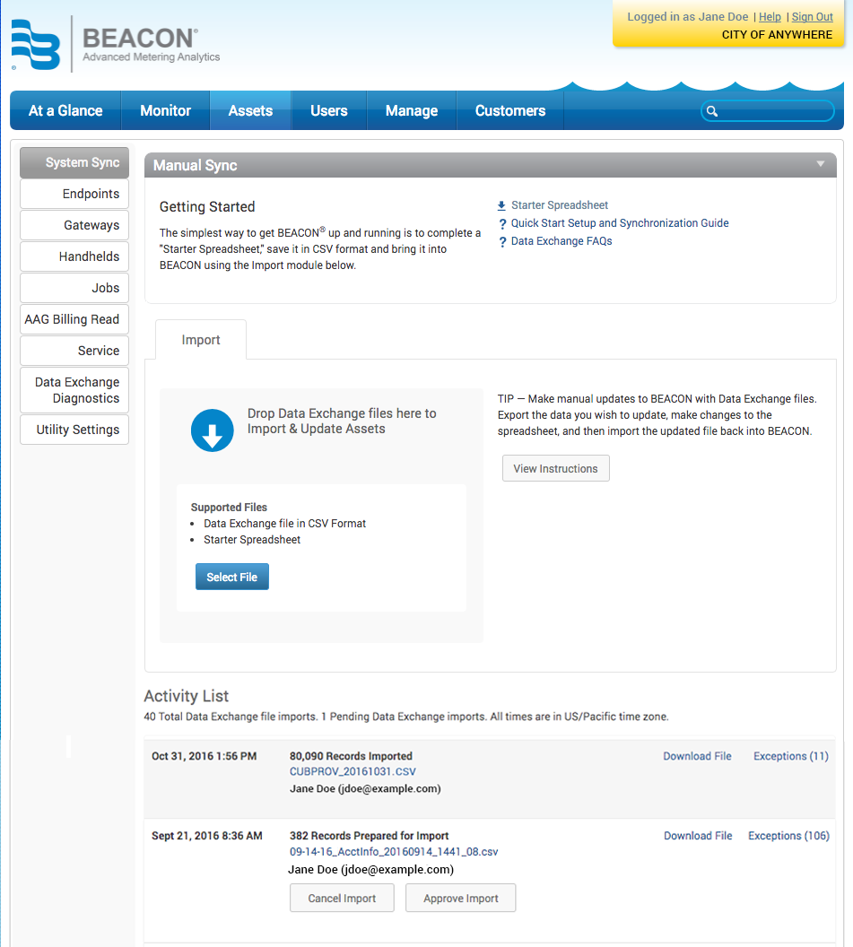This screenshot has width=853, height=947.
Task: Click the question mark icon next to Data Exchange FAQs
Action: pos(502,240)
